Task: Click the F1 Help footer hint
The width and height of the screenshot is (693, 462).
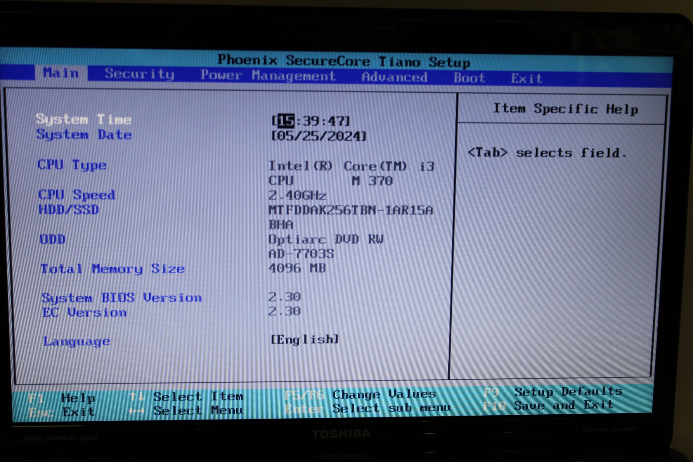Action: [62, 398]
